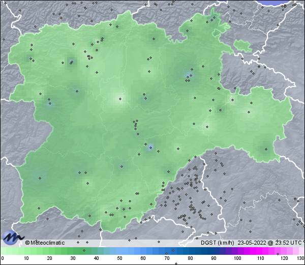Click the Meteoclimatic wave logo
Screen dimensions: 305x265
(x=13, y=238)
